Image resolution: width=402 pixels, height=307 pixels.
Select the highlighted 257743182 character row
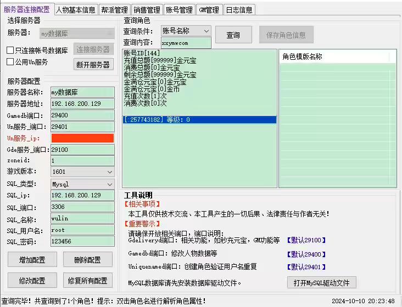199,120
